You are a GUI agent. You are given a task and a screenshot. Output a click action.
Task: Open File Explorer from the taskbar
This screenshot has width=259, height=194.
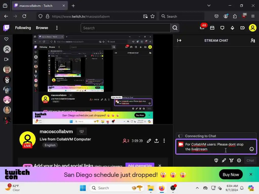[151, 188]
